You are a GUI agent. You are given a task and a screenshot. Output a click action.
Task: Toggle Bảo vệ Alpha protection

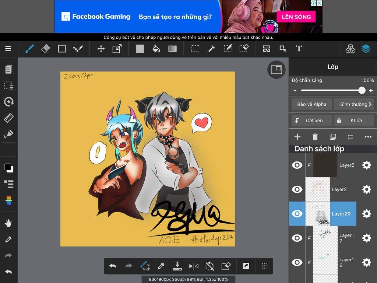[x=311, y=104]
